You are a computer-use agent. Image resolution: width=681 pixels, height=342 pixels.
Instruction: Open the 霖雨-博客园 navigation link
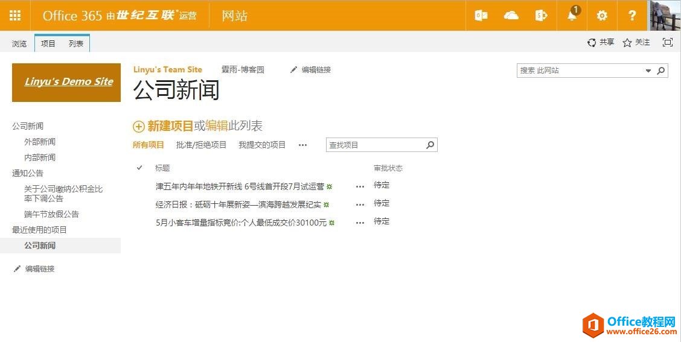coord(243,69)
